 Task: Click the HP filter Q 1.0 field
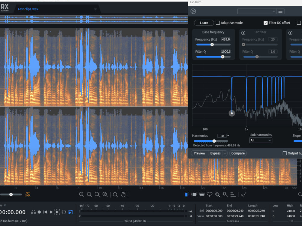(273, 52)
